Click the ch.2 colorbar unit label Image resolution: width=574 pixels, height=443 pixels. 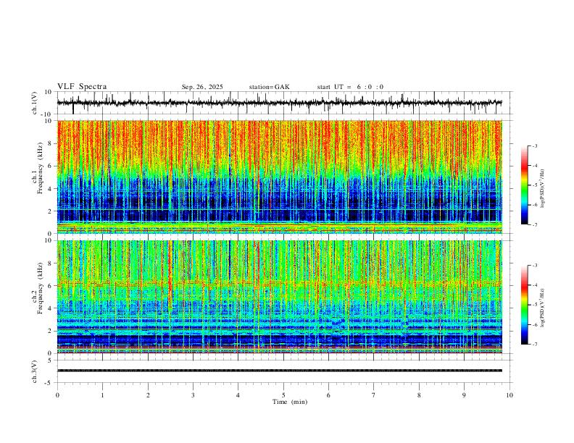click(543, 308)
